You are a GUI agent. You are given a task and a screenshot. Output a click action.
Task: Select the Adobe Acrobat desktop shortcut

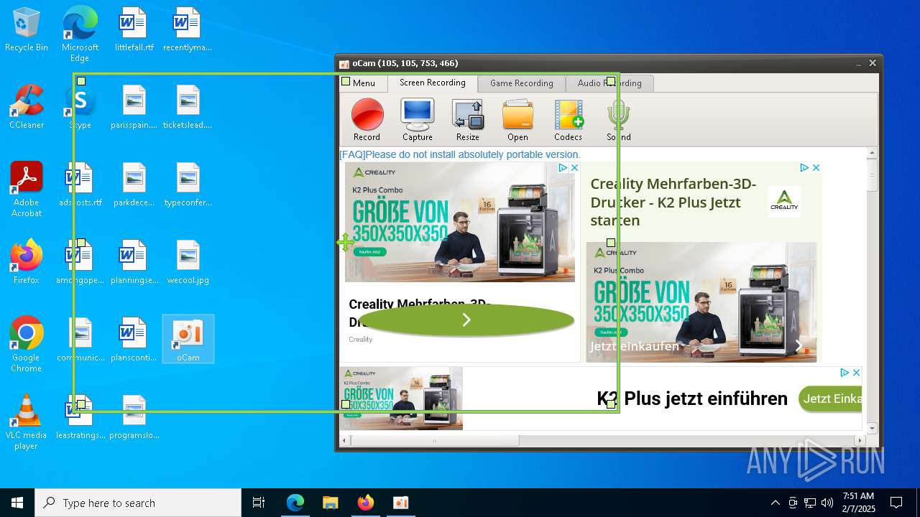27,190
